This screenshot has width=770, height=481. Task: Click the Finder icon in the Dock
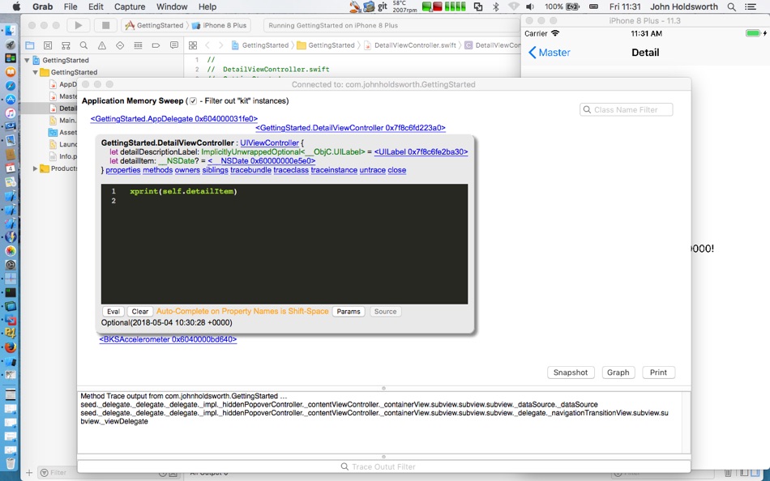11,31
